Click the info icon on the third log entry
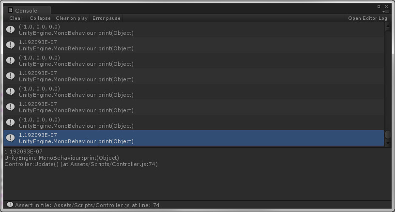The height and width of the screenshot is (212, 395). coord(10,61)
